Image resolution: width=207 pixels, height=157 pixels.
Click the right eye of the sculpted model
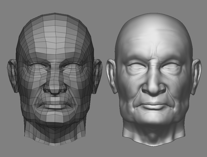tap(169, 66)
